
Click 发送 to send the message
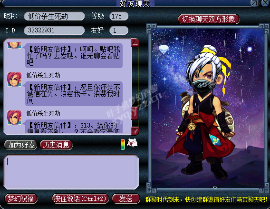tap(126, 199)
